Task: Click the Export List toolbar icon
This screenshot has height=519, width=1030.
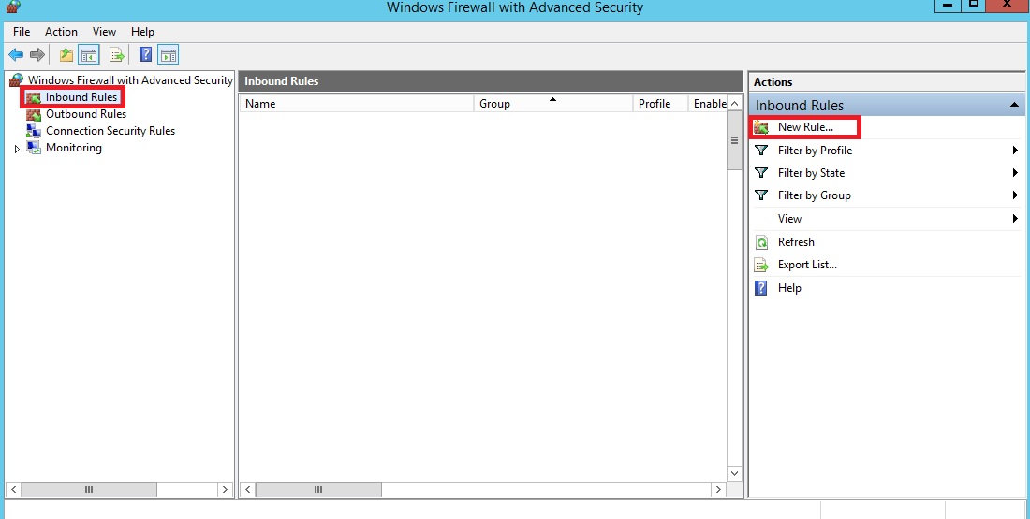Action: [x=117, y=54]
